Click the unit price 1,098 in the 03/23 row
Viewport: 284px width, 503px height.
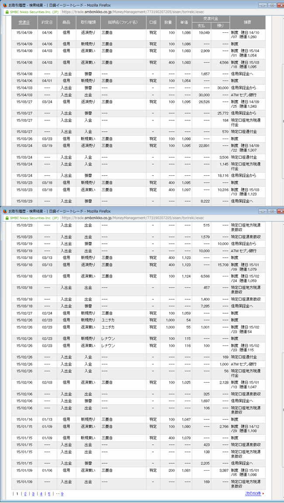click(186, 139)
